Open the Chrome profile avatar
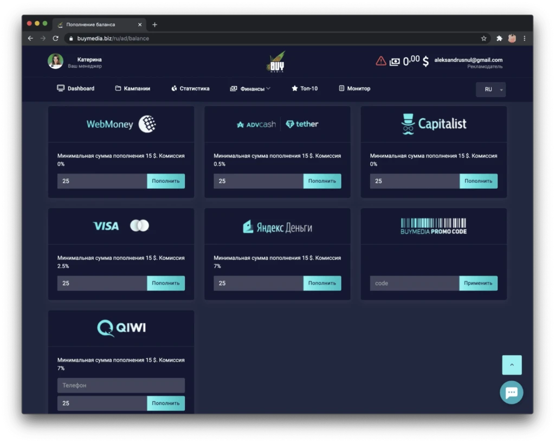 pos(512,38)
